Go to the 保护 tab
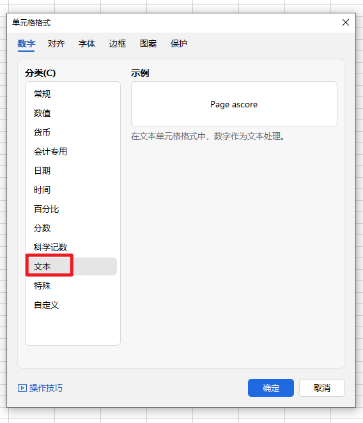The width and height of the screenshot is (363, 423). (179, 43)
